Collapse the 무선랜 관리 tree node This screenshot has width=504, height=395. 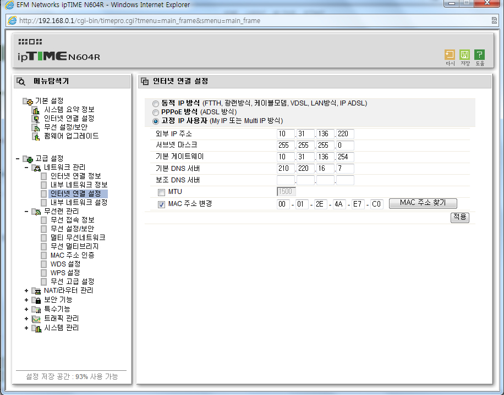26,212
